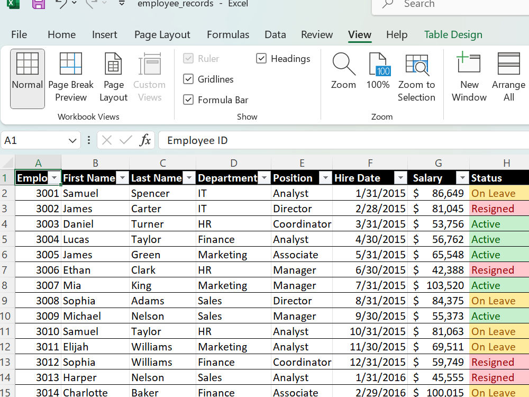Viewport: 529px width, 397px height.
Task: Switch to the Insert tab
Action: [105, 34]
